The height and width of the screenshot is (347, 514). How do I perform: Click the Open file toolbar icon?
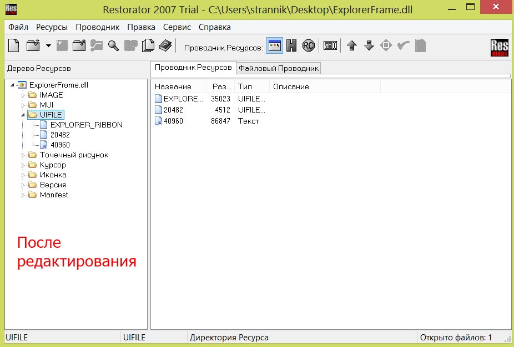pos(33,46)
